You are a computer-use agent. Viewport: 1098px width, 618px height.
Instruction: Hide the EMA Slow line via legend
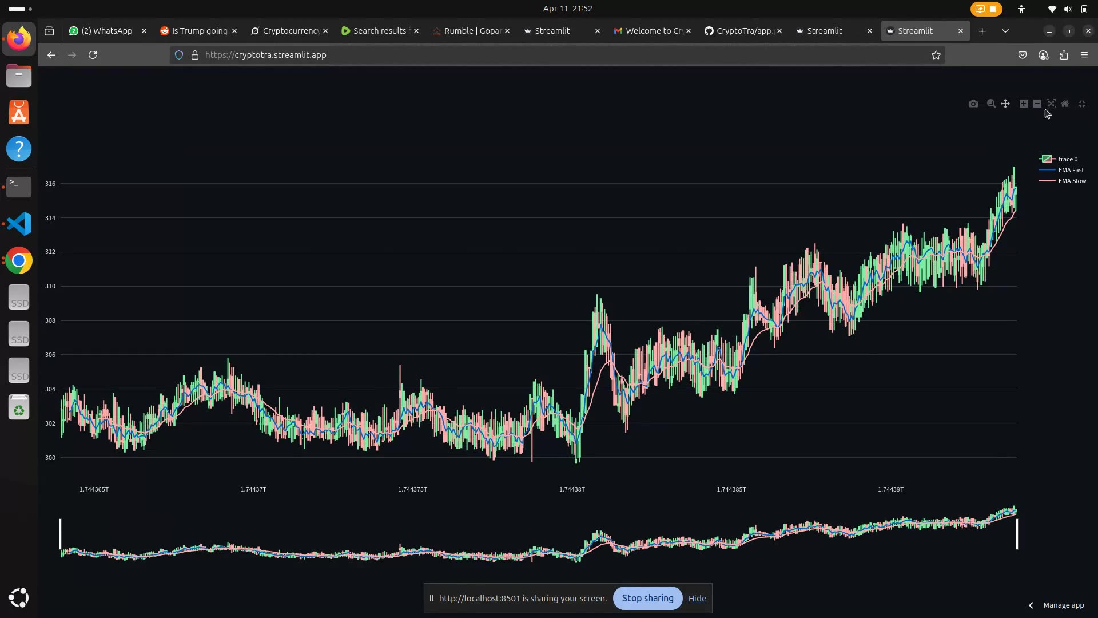click(x=1073, y=181)
